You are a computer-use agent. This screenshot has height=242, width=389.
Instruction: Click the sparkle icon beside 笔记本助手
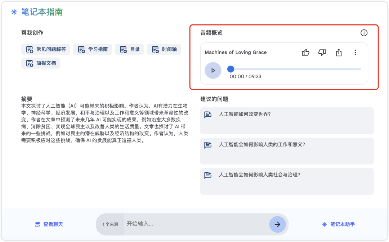pos(324,224)
